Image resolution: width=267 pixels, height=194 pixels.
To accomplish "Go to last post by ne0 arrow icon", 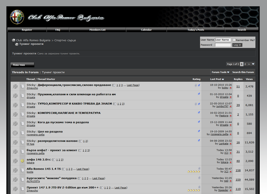I will [231, 181].
